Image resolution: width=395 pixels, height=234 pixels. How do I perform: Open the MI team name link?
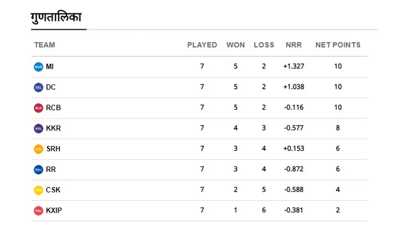coord(50,67)
